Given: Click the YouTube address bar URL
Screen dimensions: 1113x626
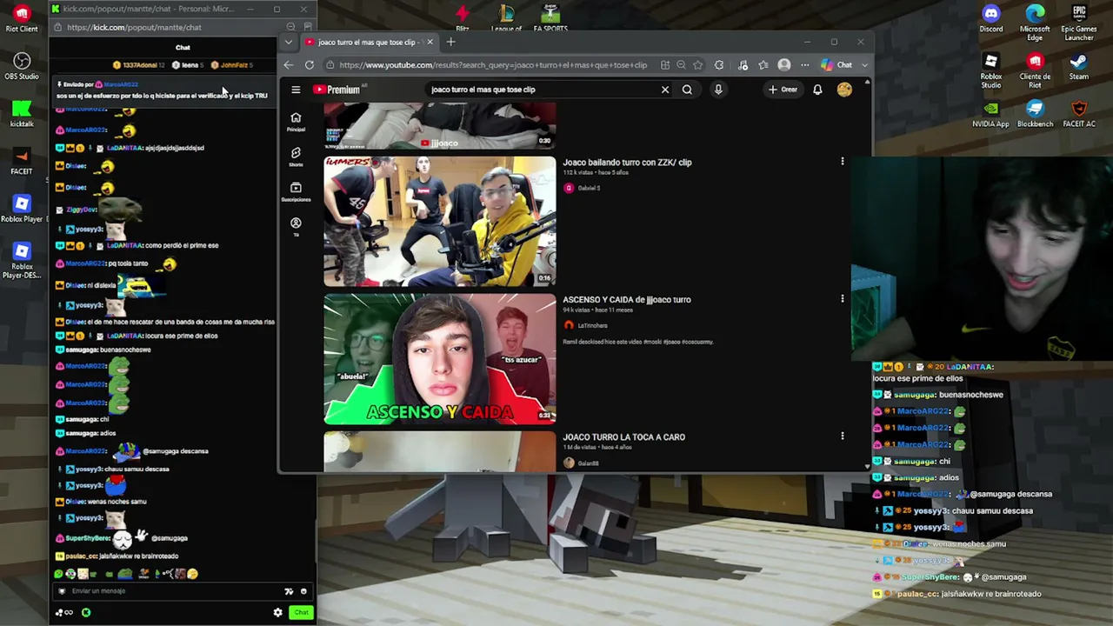Looking at the screenshot, I should point(493,65).
